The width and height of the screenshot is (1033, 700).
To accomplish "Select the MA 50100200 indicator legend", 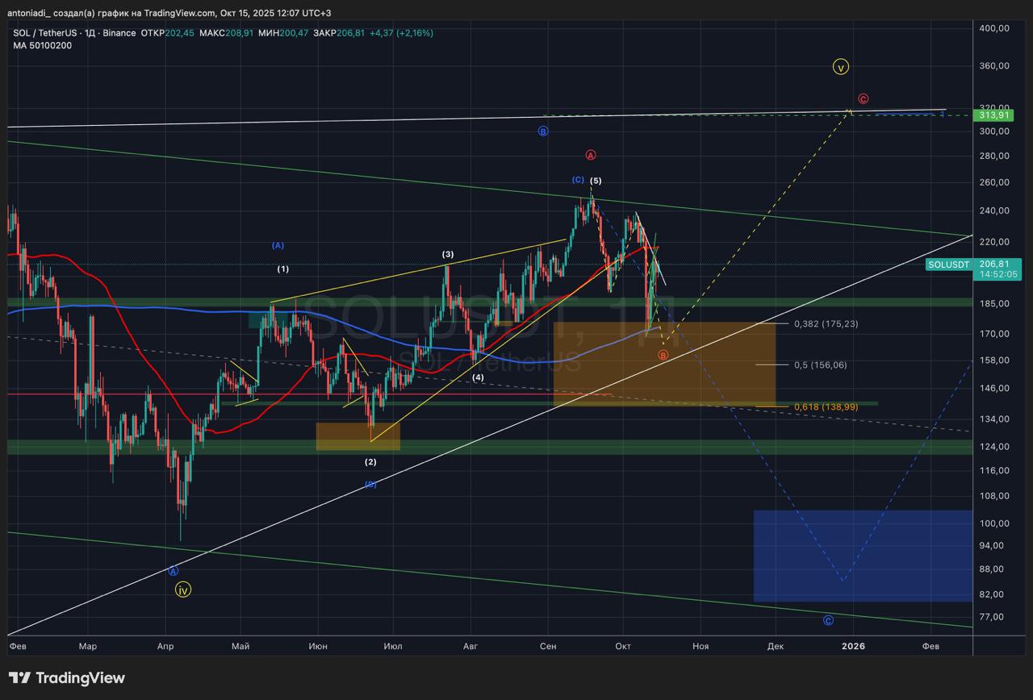I will pos(42,46).
